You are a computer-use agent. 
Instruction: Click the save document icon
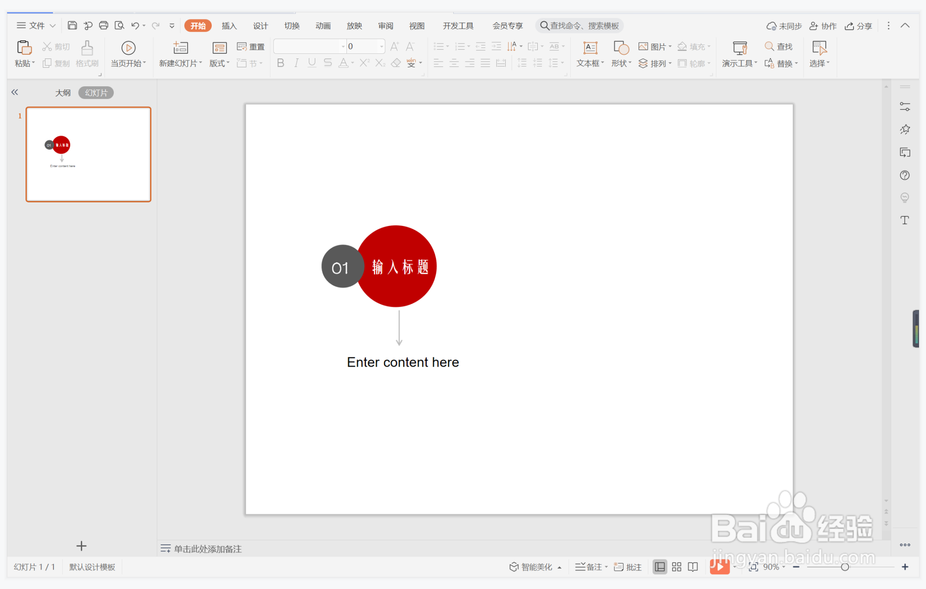(x=72, y=26)
